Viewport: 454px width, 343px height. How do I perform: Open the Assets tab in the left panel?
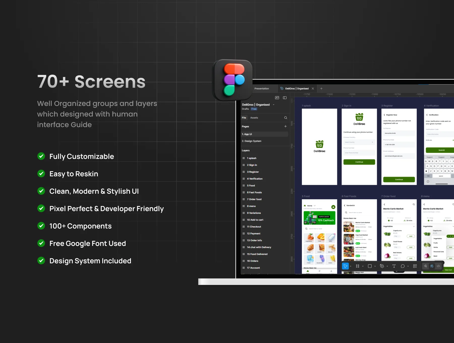tap(254, 118)
